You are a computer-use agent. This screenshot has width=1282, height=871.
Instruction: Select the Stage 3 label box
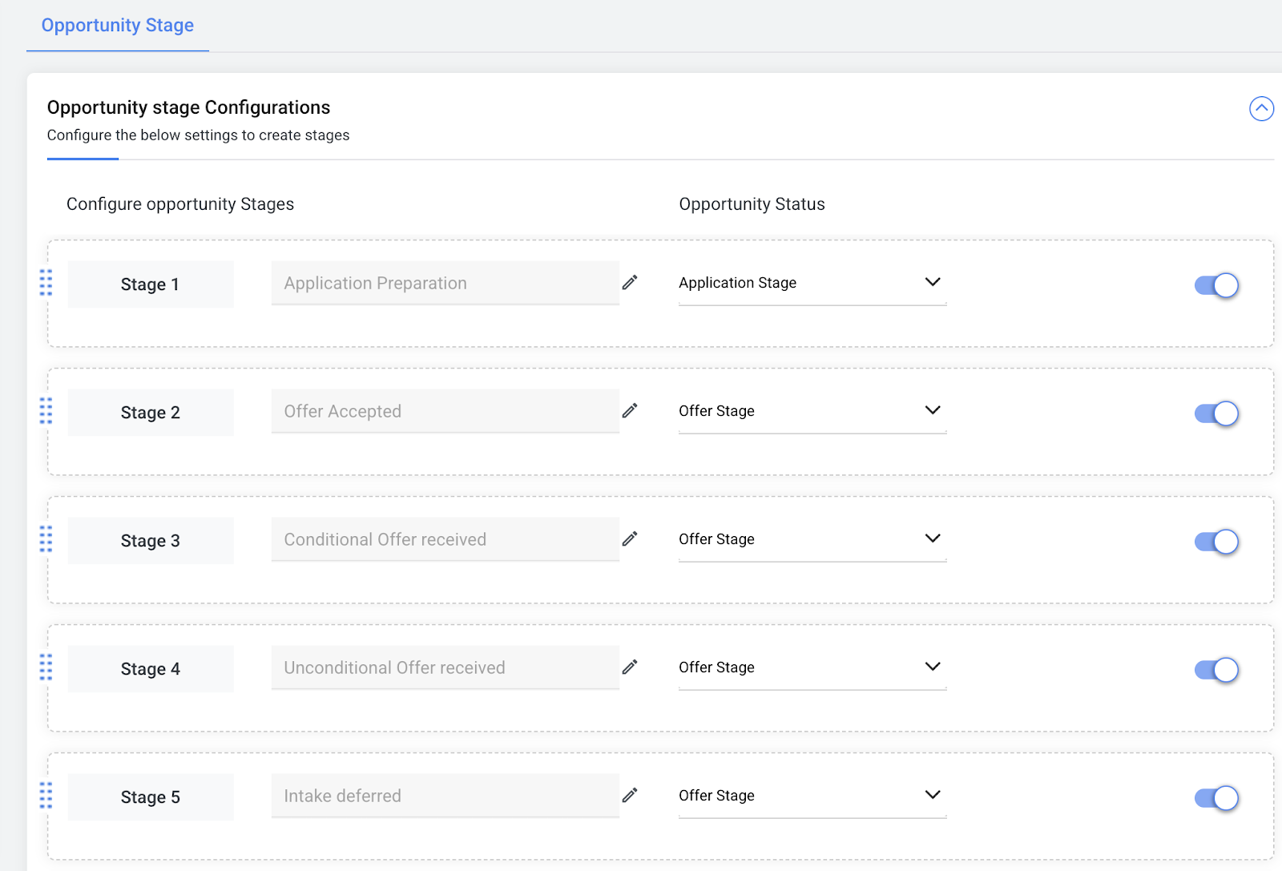tap(151, 541)
